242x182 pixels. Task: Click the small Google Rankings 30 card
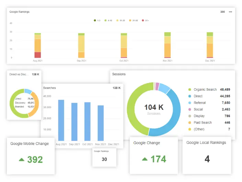(104, 158)
